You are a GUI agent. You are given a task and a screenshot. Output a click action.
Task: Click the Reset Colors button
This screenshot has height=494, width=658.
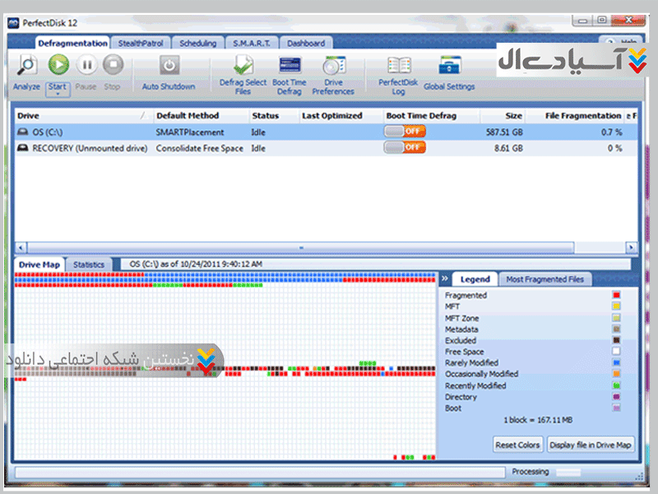point(517,445)
